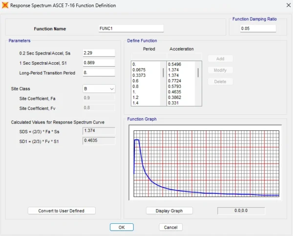The width and height of the screenshot is (293, 236).
Task: Click the SAP2000 app icon in the title bar
Action: tap(5, 5)
